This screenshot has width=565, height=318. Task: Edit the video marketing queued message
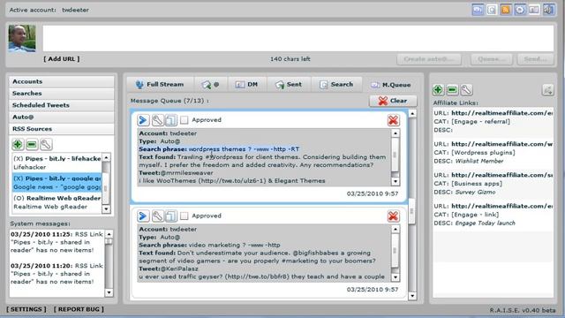pos(157,216)
